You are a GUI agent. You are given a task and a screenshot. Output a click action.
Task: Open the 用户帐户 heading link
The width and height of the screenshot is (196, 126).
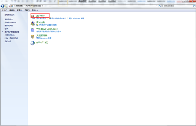pos(41,16)
